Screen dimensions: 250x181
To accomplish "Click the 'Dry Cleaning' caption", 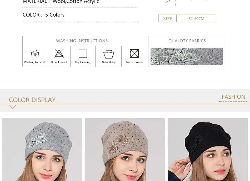I will point(83,62).
